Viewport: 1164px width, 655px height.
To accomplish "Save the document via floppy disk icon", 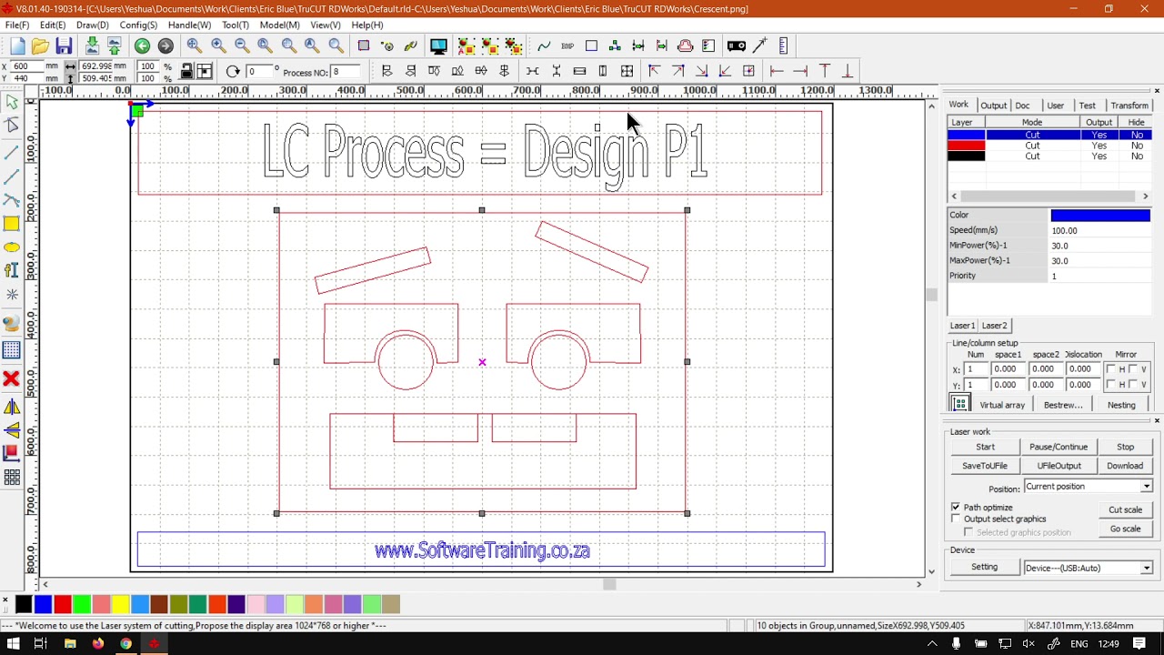I will 64,46.
